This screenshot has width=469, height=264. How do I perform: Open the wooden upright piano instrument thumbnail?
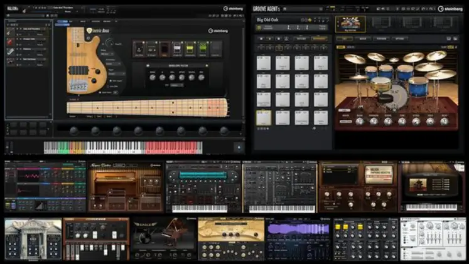coord(126,187)
